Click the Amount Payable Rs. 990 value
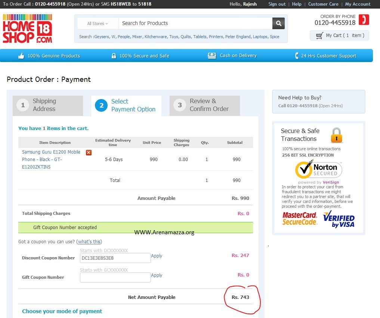The height and width of the screenshot is (318, 380). [x=240, y=198]
